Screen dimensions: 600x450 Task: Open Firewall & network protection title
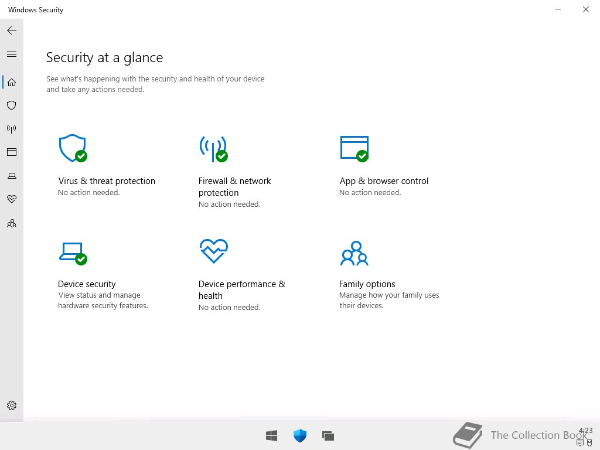coord(234,187)
